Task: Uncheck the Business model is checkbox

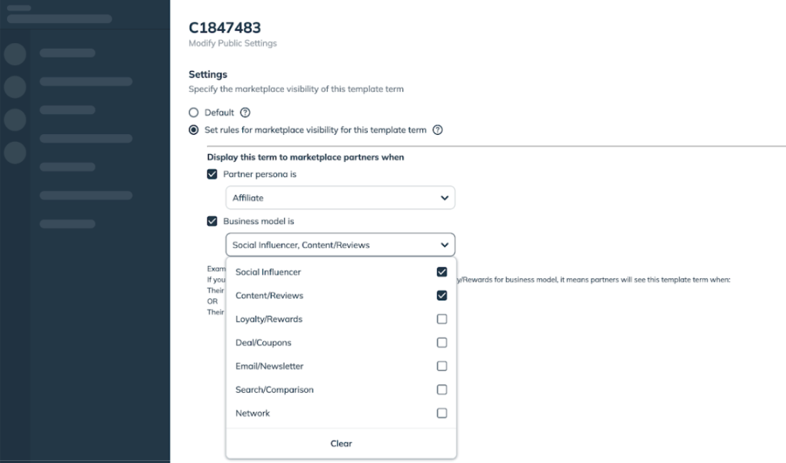Action: point(212,221)
